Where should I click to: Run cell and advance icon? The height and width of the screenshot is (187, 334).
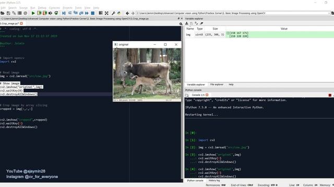tap(45, 13)
